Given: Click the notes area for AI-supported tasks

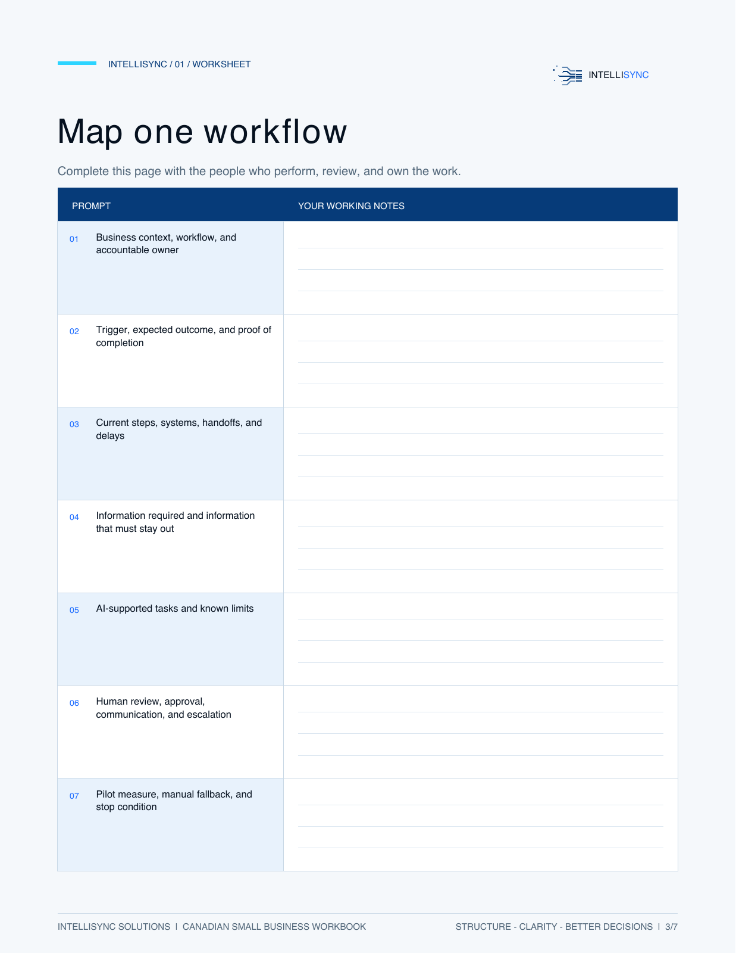Looking at the screenshot, I should pos(480,639).
